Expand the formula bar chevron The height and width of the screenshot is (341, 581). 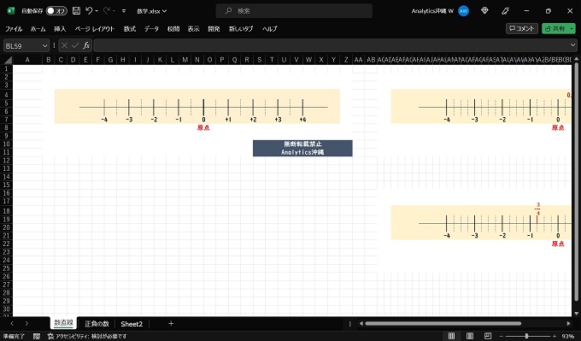572,45
